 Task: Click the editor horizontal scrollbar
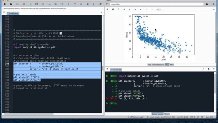[x=29, y=114]
